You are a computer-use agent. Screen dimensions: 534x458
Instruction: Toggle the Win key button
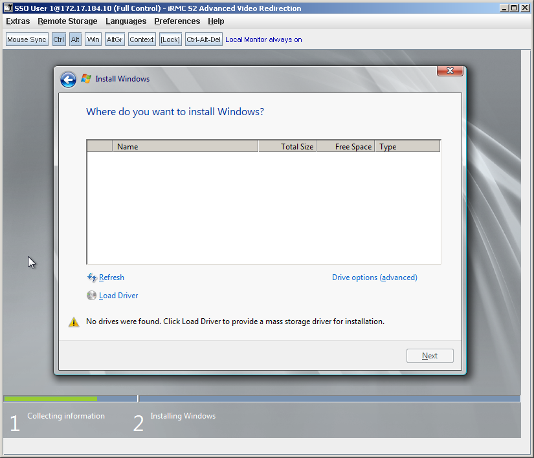[93, 39]
